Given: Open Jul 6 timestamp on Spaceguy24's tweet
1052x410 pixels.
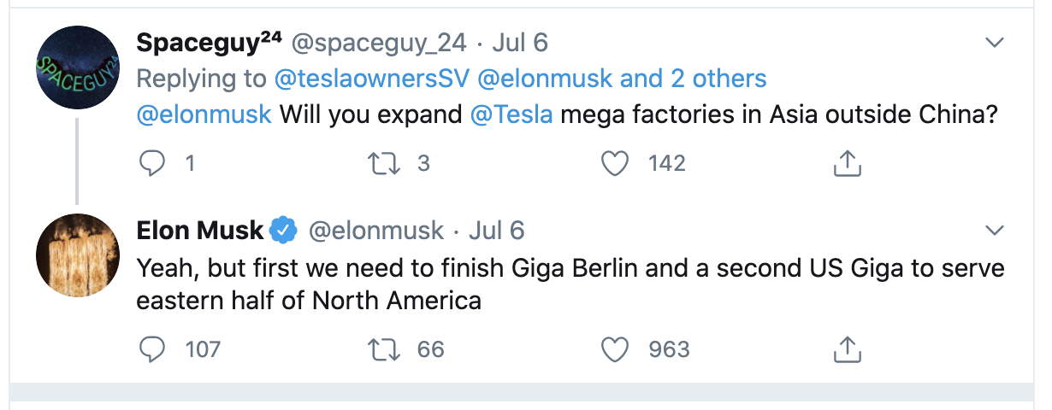Looking at the screenshot, I should (519, 42).
